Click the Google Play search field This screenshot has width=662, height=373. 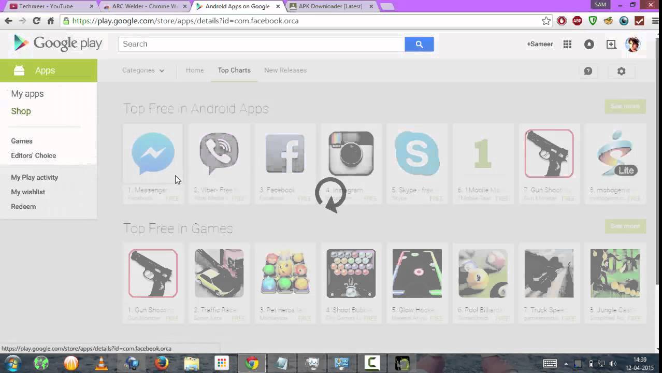coord(262,44)
